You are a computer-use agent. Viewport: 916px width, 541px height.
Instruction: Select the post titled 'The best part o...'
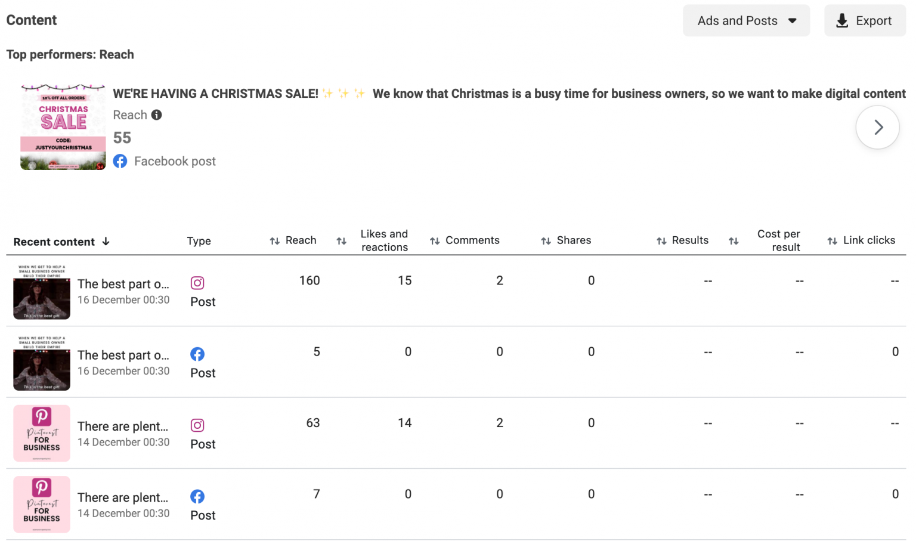(x=123, y=284)
